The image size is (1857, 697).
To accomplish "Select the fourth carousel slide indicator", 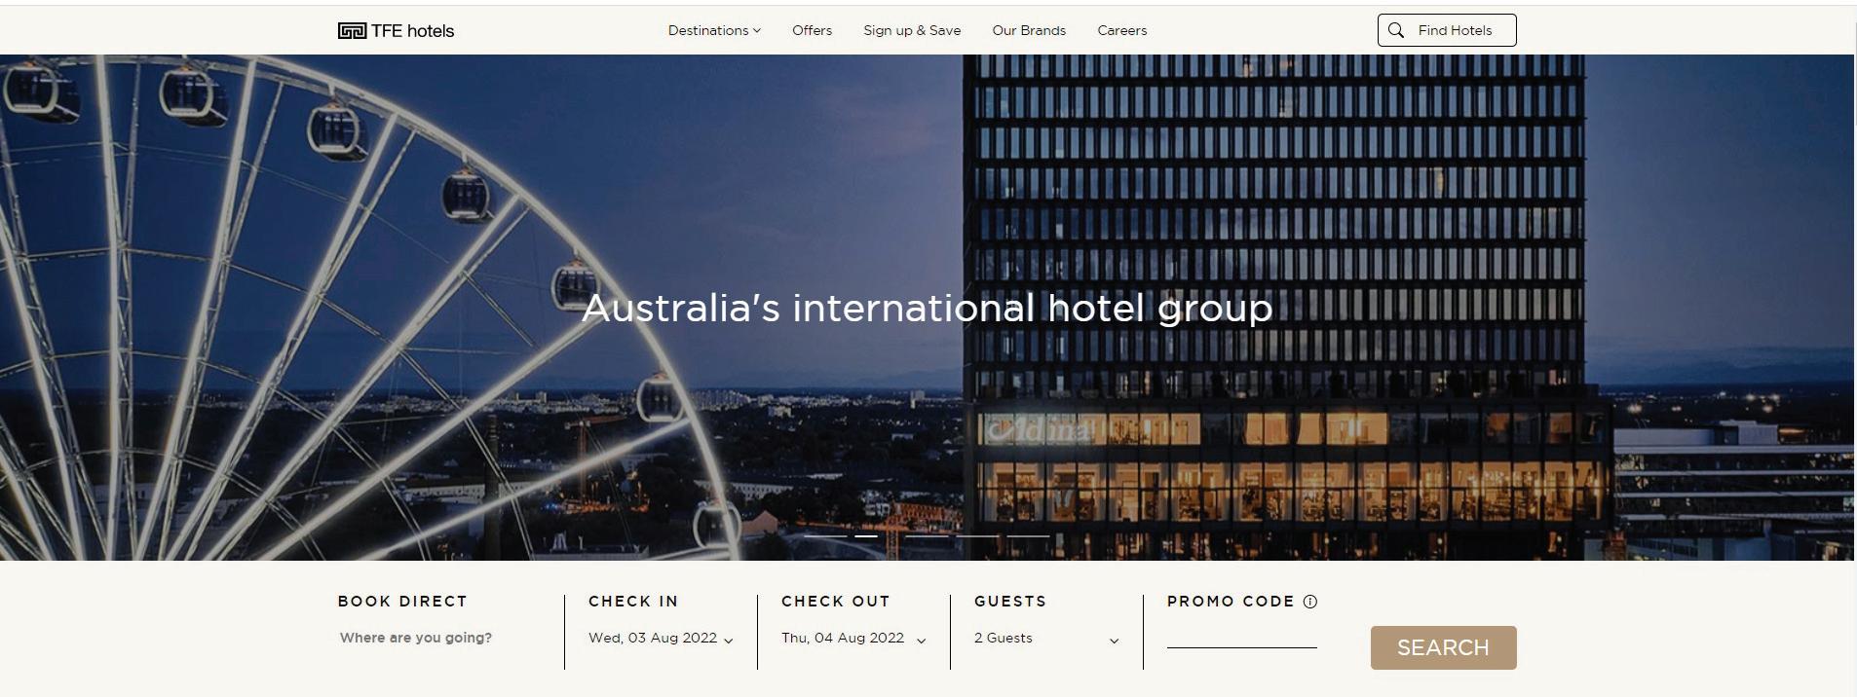I will (x=977, y=536).
